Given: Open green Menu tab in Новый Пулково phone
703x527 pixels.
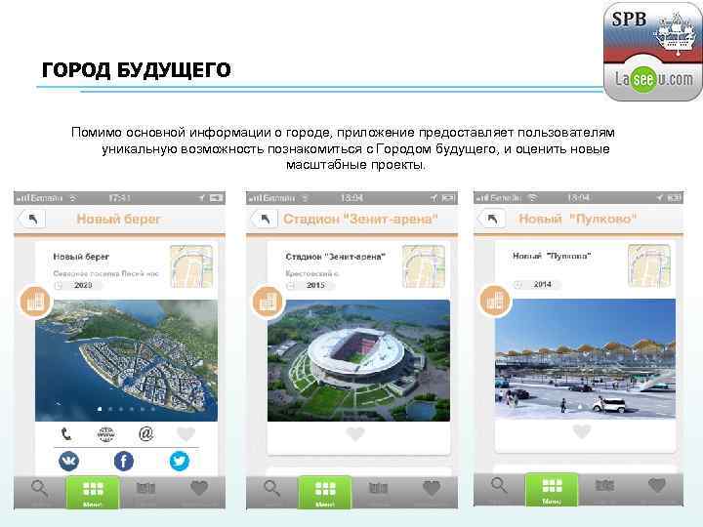Looking at the screenshot, I should coord(552,489).
